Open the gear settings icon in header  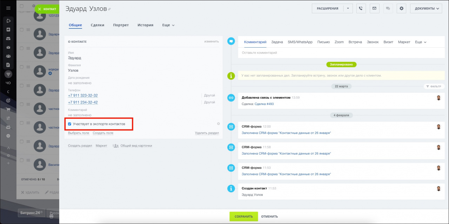pyautogui.click(x=401, y=8)
